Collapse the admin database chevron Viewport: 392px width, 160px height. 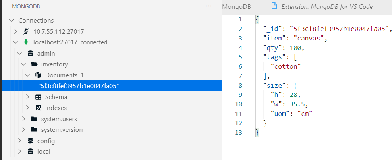(19, 54)
